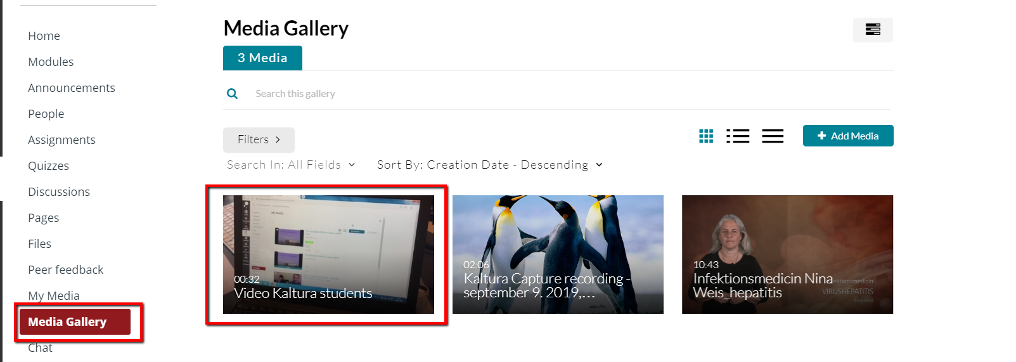The image size is (1016, 362).
Task: Click the search magnifier icon
Action: pos(232,94)
